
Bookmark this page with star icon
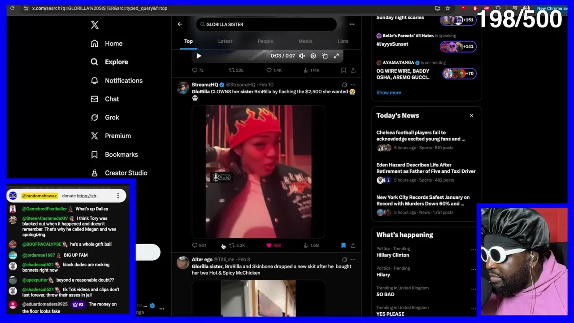(x=448, y=8)
